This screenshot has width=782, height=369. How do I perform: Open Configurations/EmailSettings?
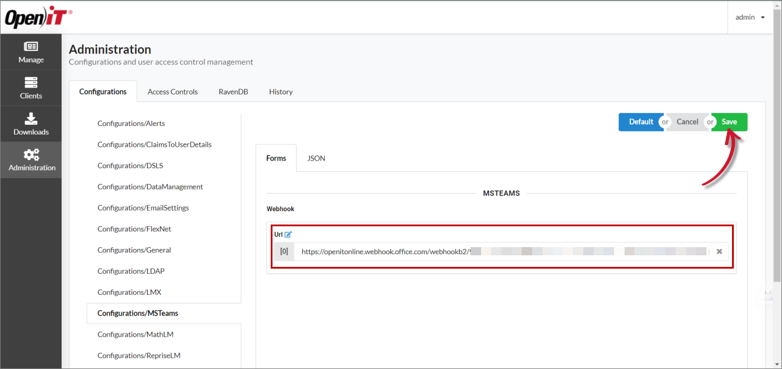pyautogui.click(x=143, y=207)
